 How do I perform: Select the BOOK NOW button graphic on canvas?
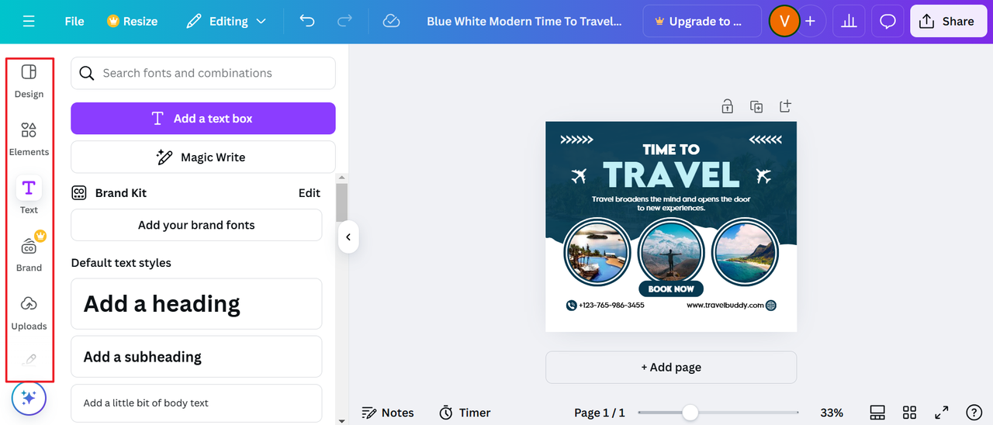pos(671,289)
